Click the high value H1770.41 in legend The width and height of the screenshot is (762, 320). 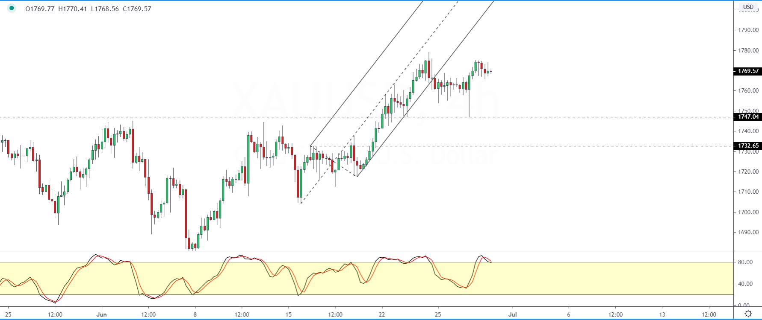(x=73, y=9)
